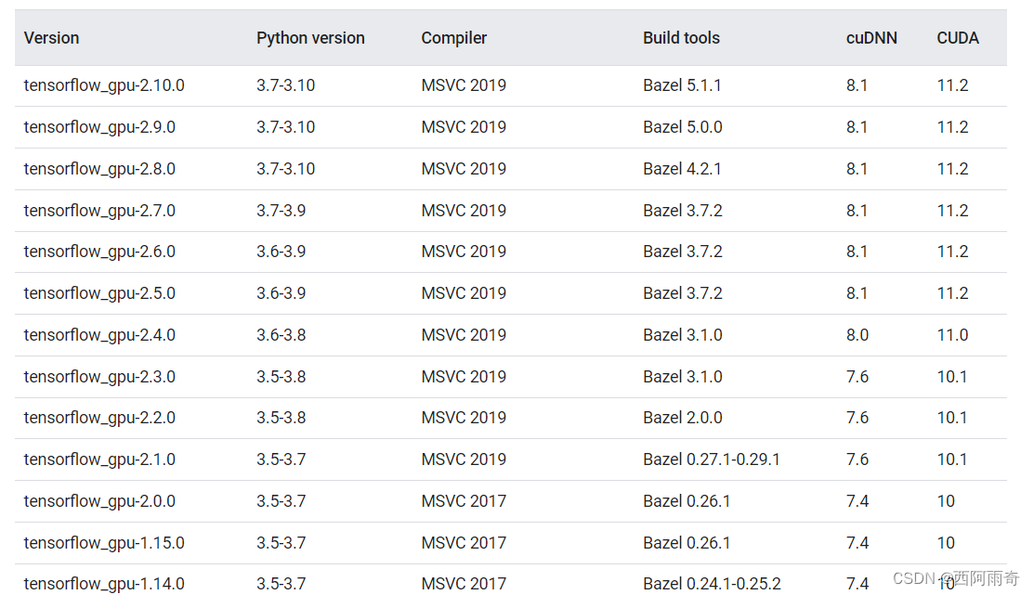
Task: Click Python 3.7-3.10 in the 2.10.0 row
Action: [x=285, y=85]
